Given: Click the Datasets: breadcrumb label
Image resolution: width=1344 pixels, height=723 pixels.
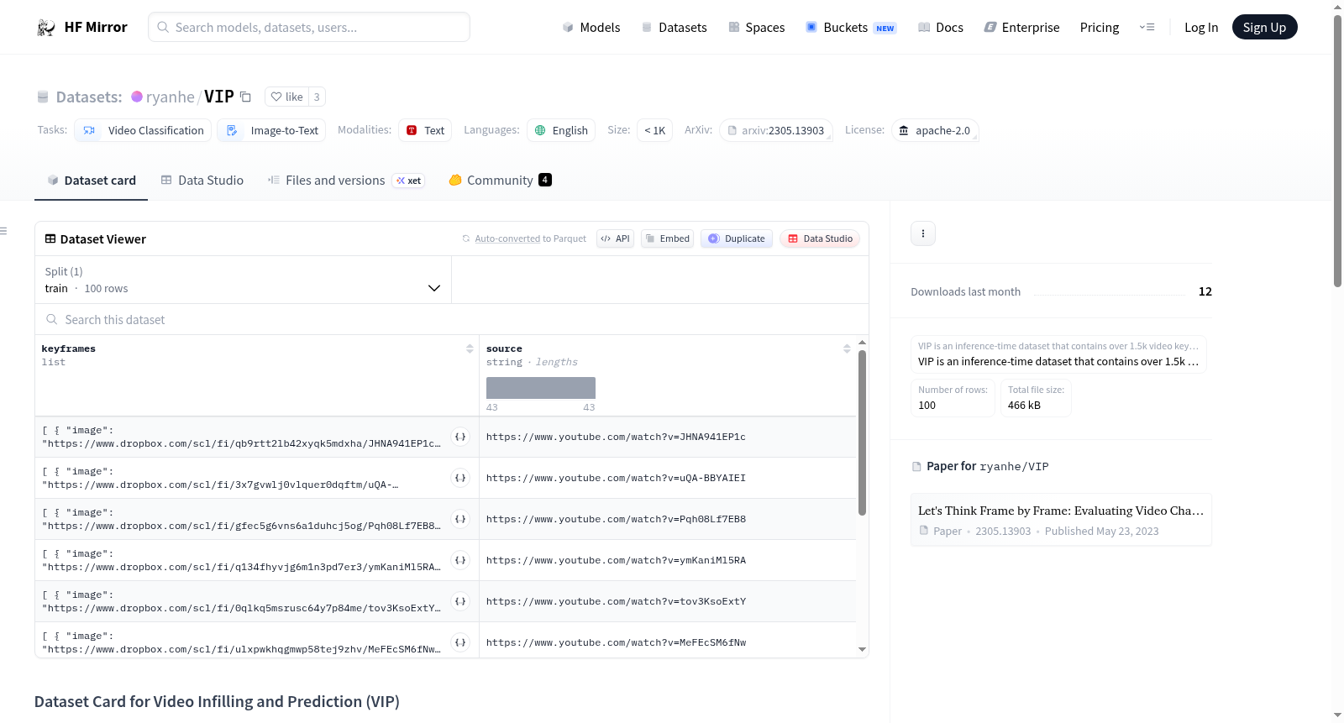Looking at the screenshot, I should pyautogui.click(x=89, y=97).
